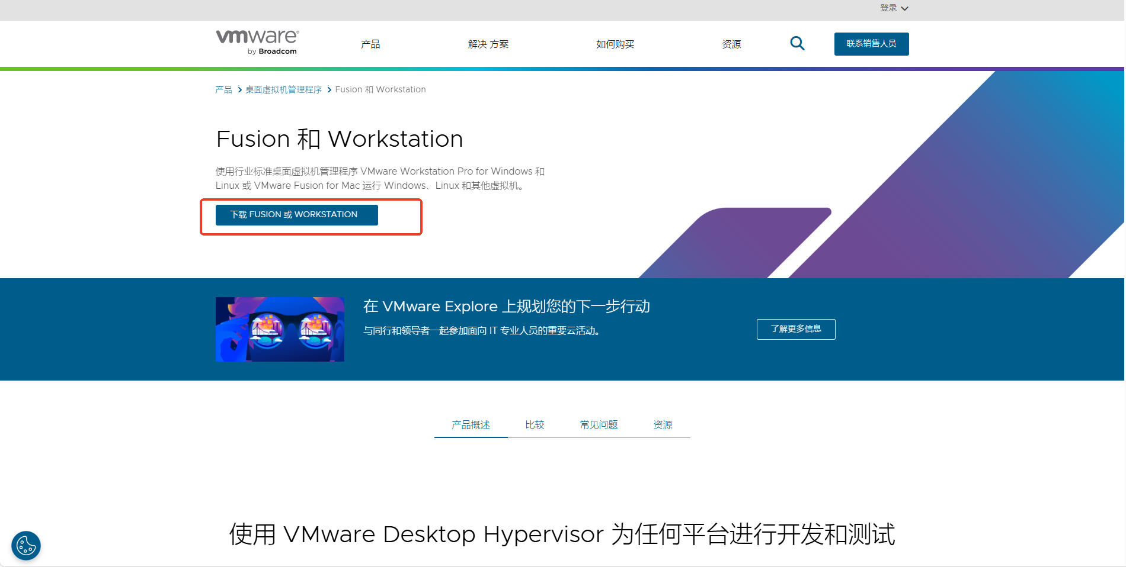Go to 桌面虚拟机管理程序 breadcrumb link
The width and height of the screenshot is (1126, 567).
coord(283,89)
